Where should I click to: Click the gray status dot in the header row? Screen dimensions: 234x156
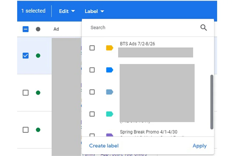pyautogui.click(x=38, y=29)
